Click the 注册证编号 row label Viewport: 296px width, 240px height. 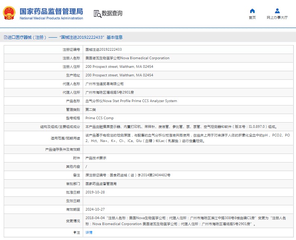point(71,50)
